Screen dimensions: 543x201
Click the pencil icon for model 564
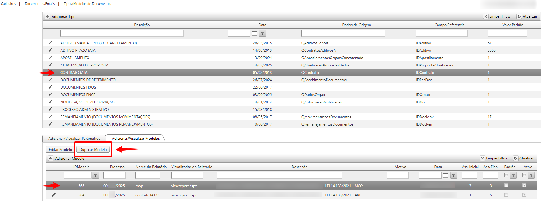point(54,195)
